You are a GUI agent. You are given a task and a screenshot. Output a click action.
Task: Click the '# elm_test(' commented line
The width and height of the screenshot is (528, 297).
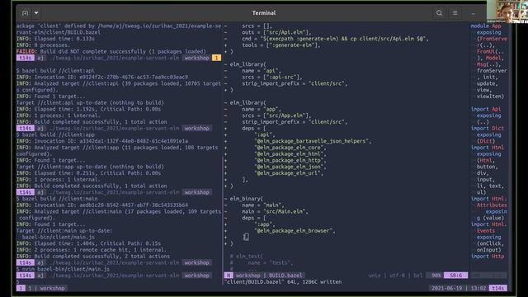(x=247, y=257)
